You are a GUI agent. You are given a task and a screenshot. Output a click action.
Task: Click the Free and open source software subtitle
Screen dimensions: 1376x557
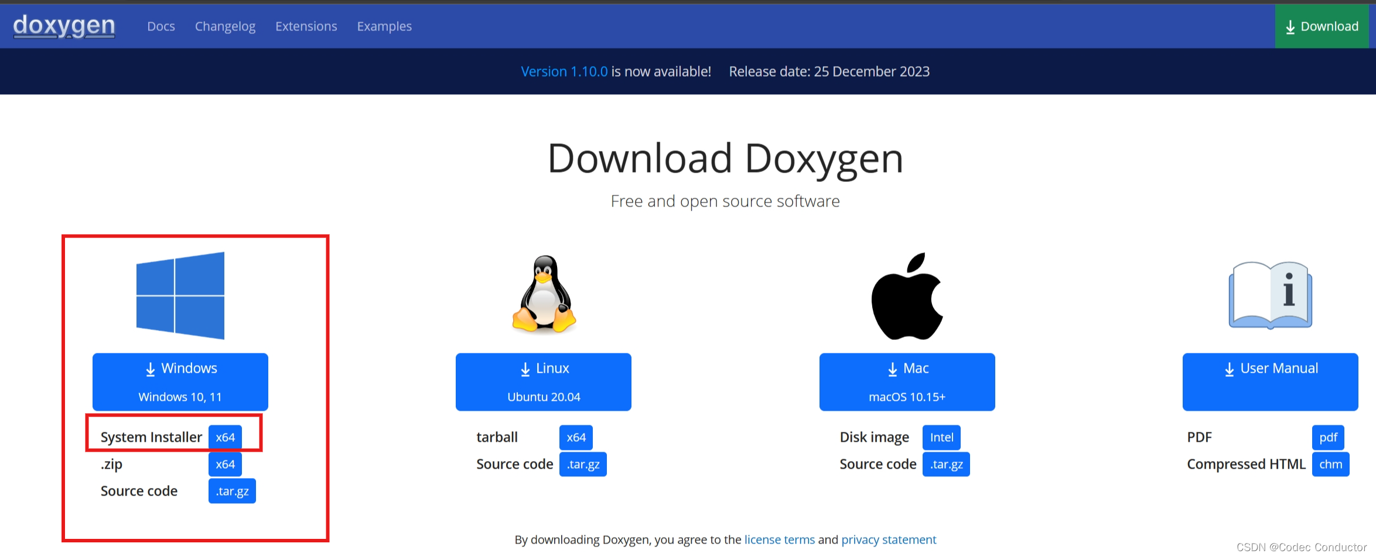pos(725,201)
